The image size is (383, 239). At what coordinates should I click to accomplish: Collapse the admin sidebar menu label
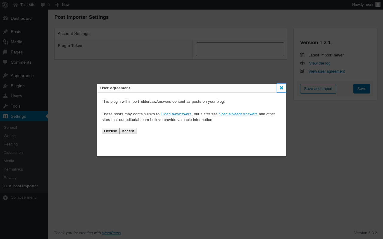(x=24, y=197)
